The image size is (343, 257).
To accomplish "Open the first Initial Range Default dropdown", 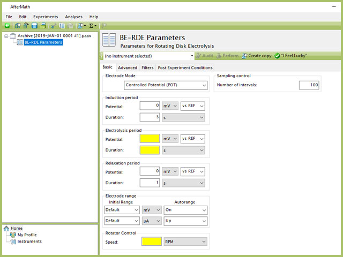I will (122, 210).
